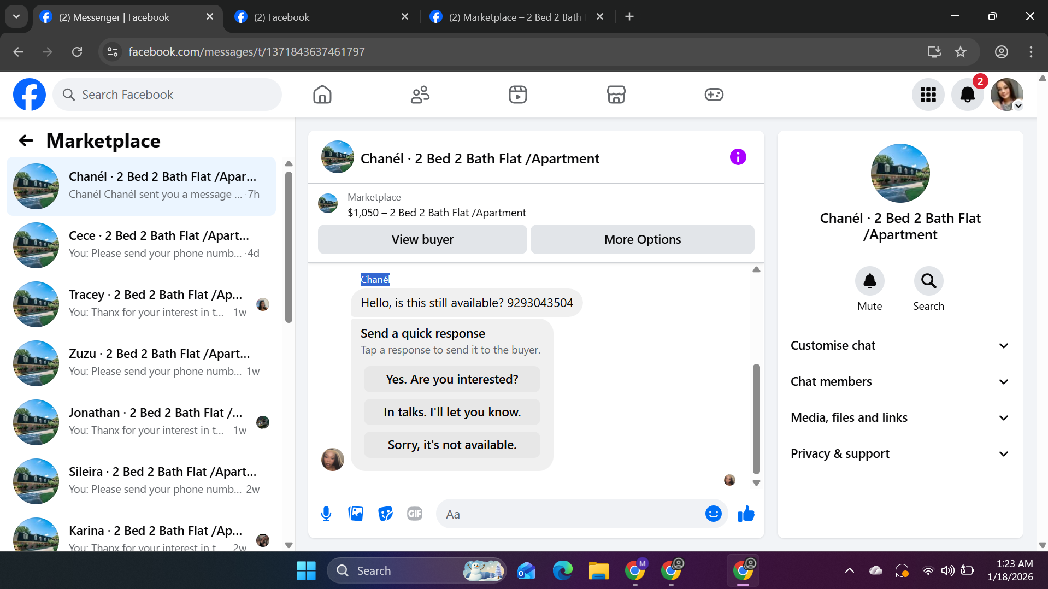Expand Privacy & support section

(900, 453)
